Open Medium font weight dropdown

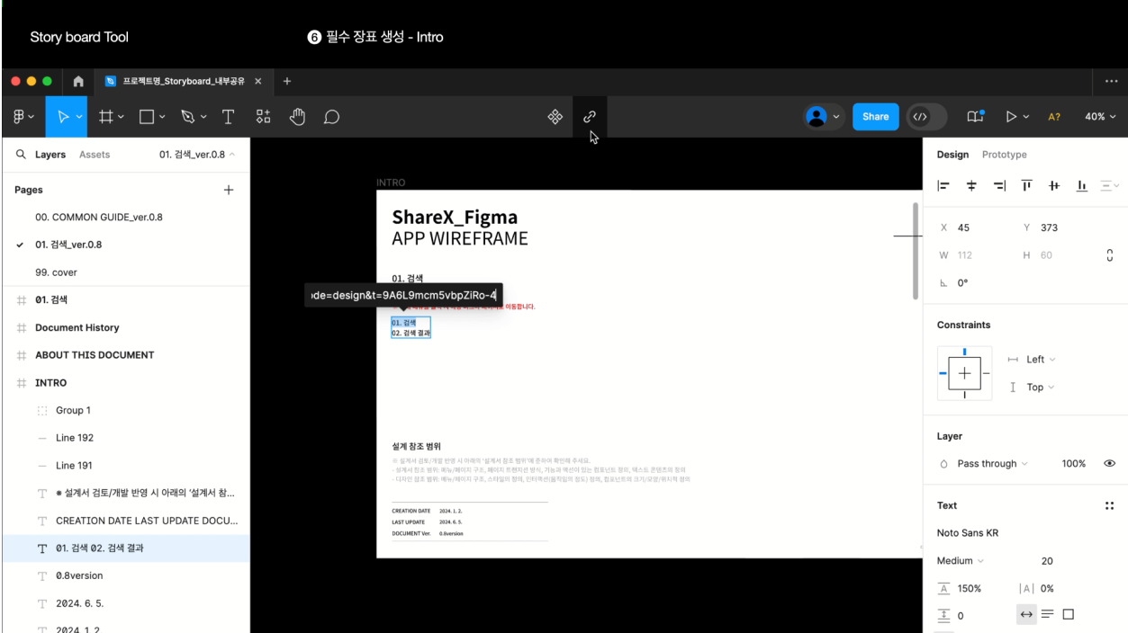960,561
